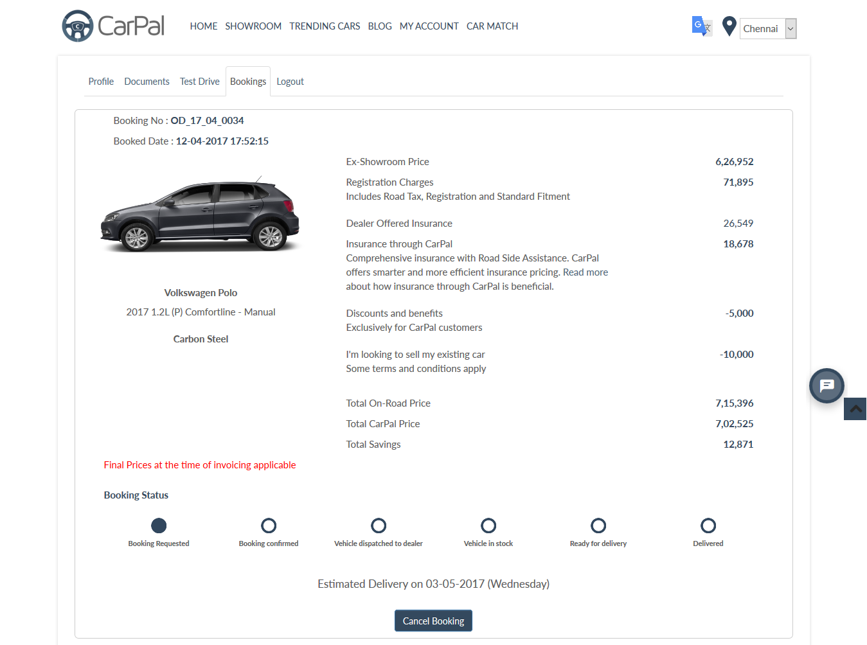
Task: Open the Chennai city dropdown
Action: [768, 28]
